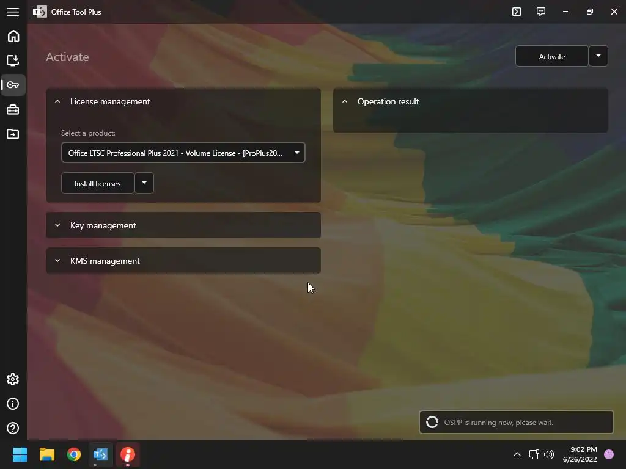Image resolution: width=626 pixels, height=469 pixels.
Task: Click the Activate button
Action: pos(552,56)
